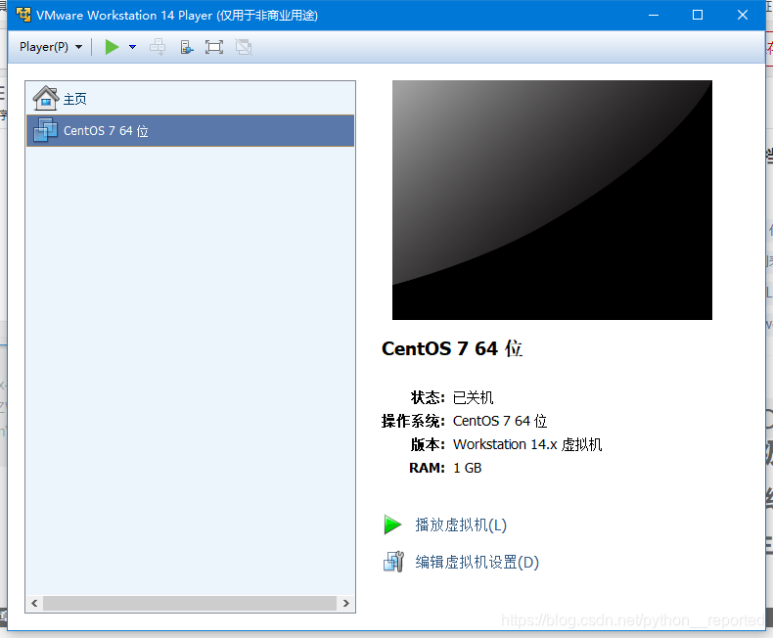Click the Unity mode toolbar icon

244,47
